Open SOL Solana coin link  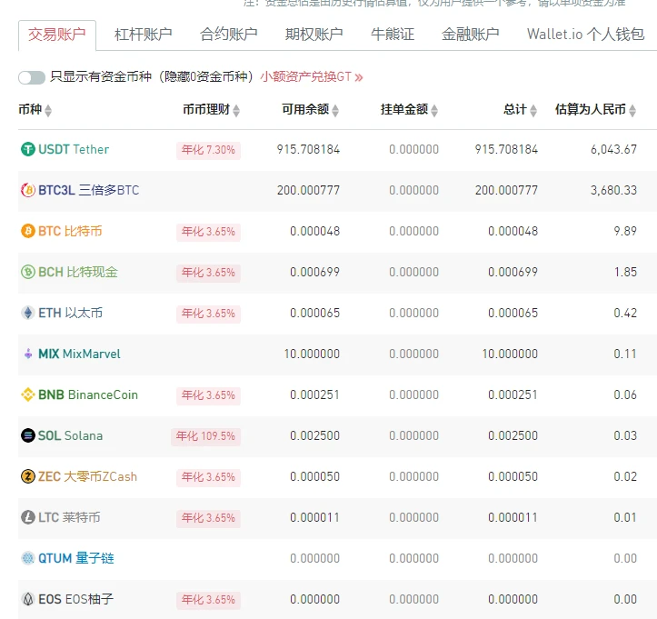[x=70, y=435]
